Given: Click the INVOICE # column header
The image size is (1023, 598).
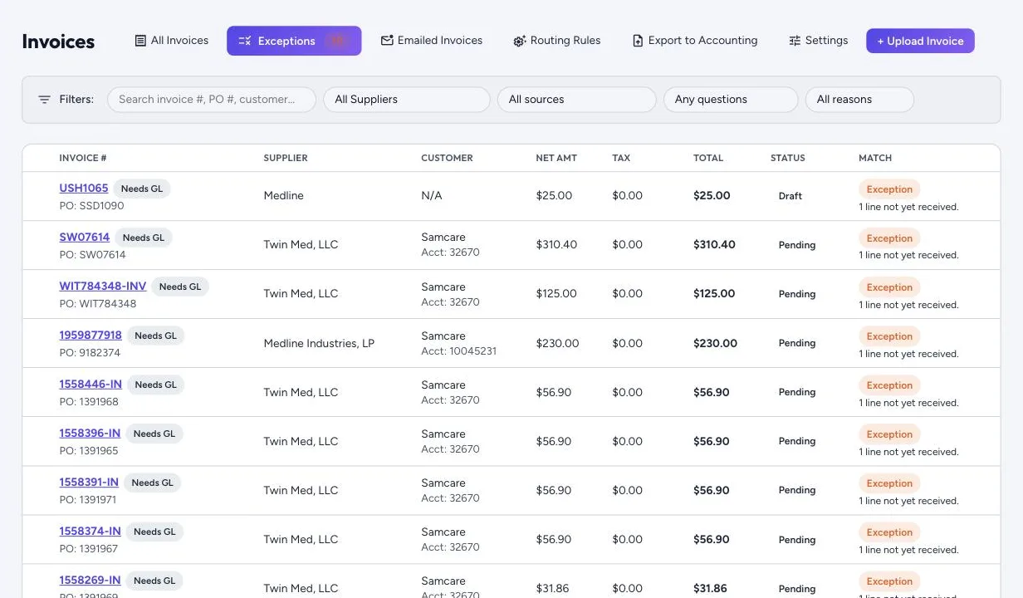Looking at the screenshot, I should [x=83, y=158].
